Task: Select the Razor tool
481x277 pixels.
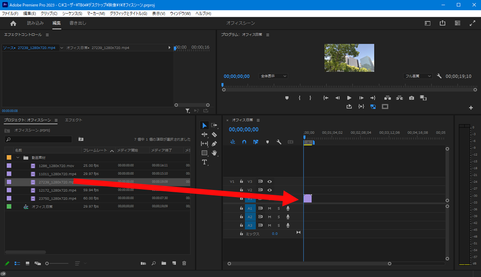Action: (x=214, y=135)
